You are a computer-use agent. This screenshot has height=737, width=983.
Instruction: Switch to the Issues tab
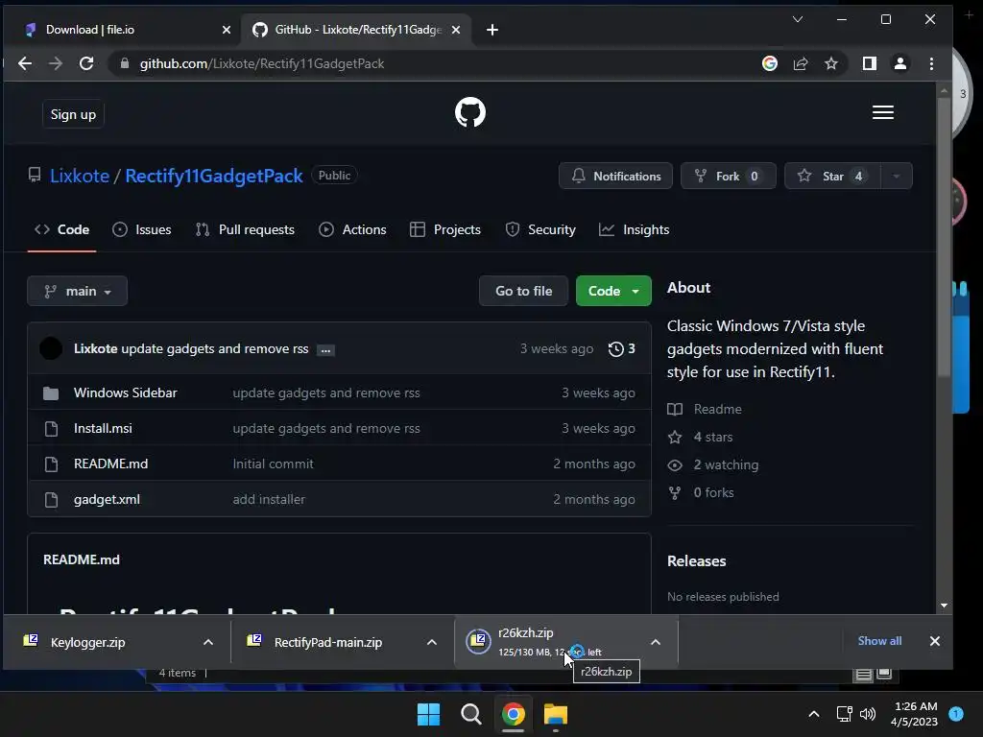coord(142,230)
